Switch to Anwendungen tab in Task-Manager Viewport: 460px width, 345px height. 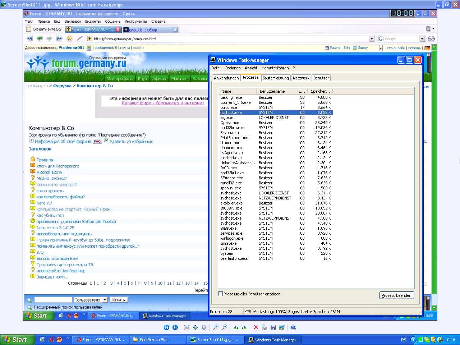click(226, 78)
